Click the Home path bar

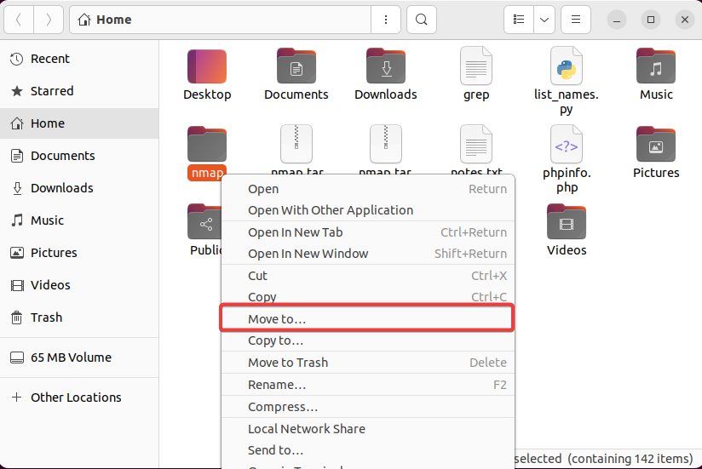click(221, 20)
